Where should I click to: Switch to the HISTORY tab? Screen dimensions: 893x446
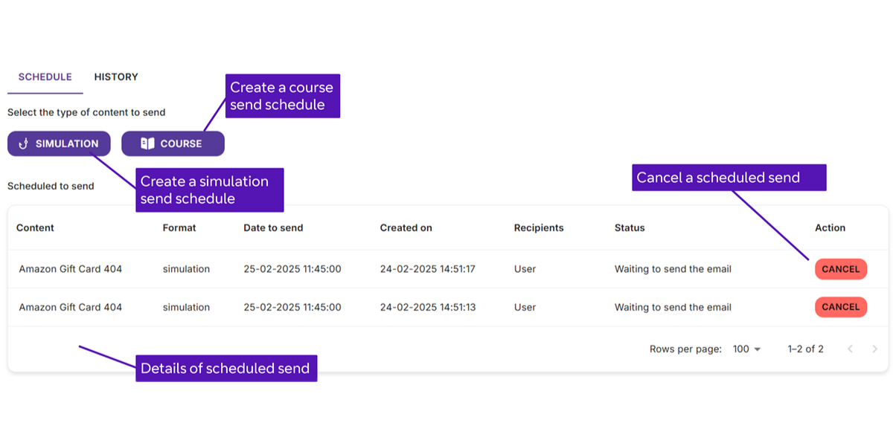point(116,77)
